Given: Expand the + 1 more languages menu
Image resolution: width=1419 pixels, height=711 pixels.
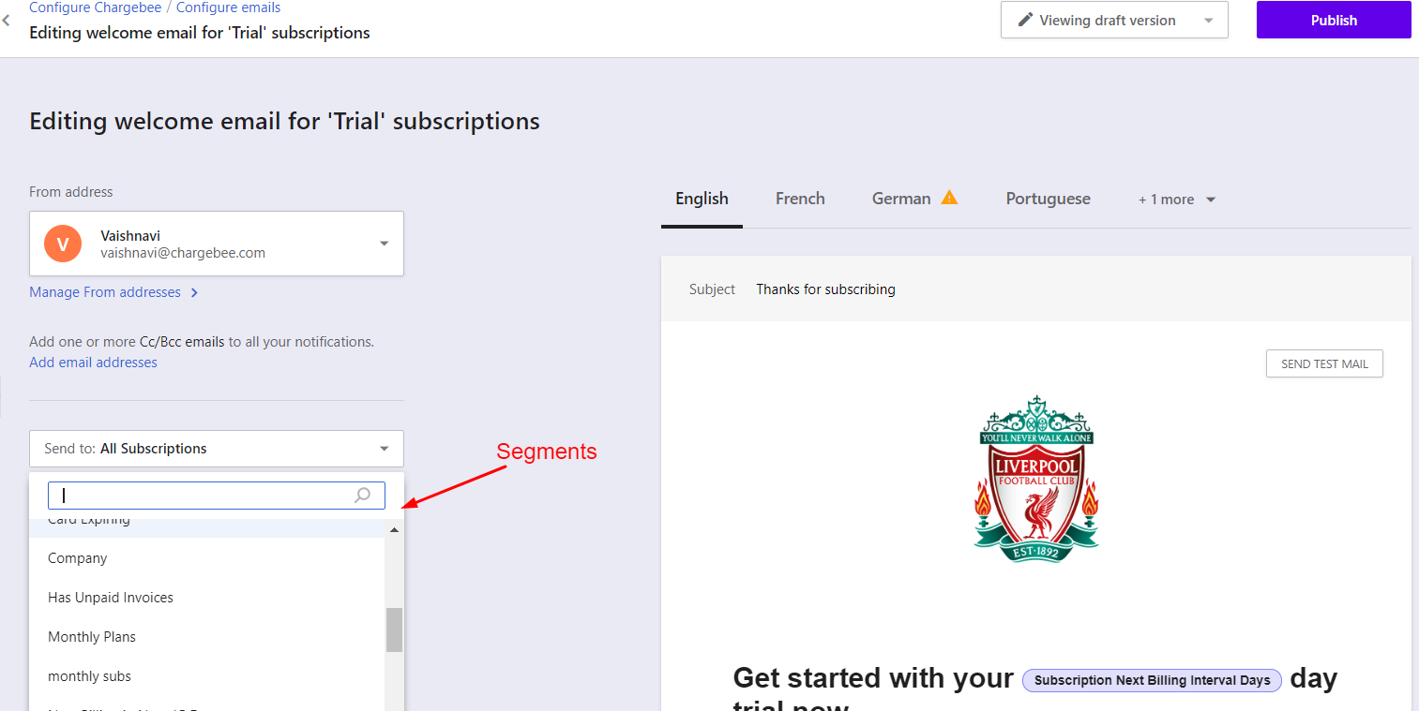Looking at the screenshot, I should (x=1176, y=200).
